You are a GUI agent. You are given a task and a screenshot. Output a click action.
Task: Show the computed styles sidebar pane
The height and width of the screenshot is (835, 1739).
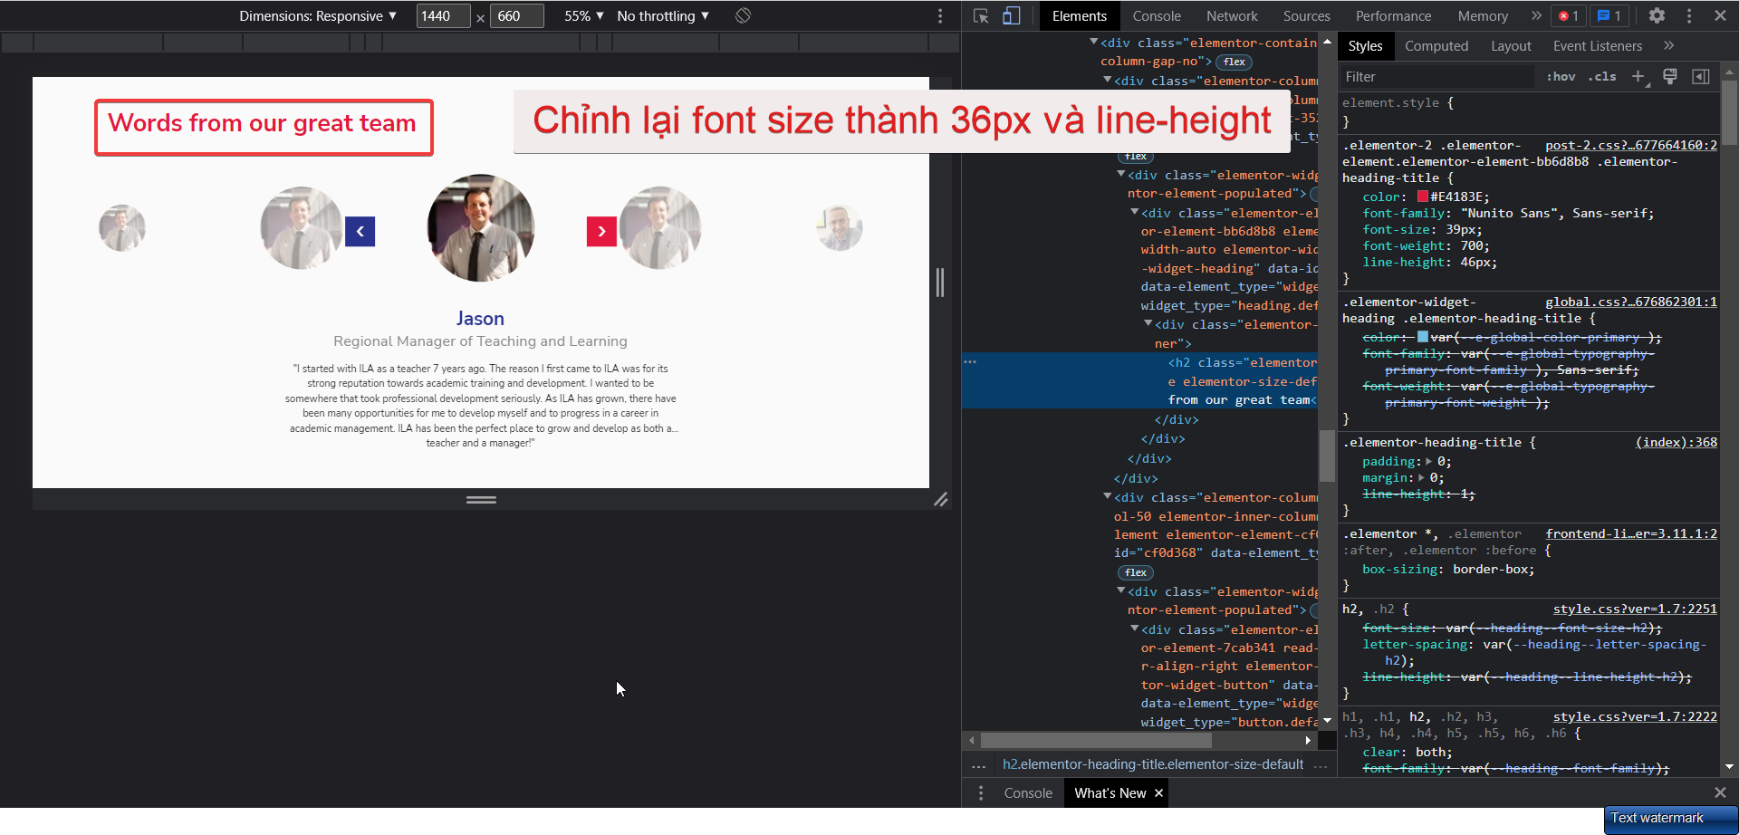tap(1701, 77)
